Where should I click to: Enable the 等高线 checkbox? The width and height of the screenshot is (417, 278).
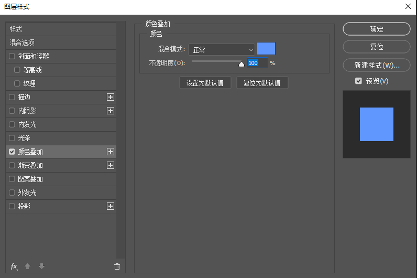click(x=17, y=70)
